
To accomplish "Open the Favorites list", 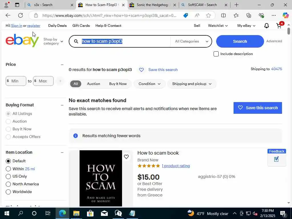I will click(236, 15).
